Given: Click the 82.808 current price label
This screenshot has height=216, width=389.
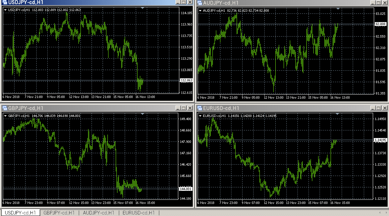Looking at the screenshot, I should click(381, 24).
